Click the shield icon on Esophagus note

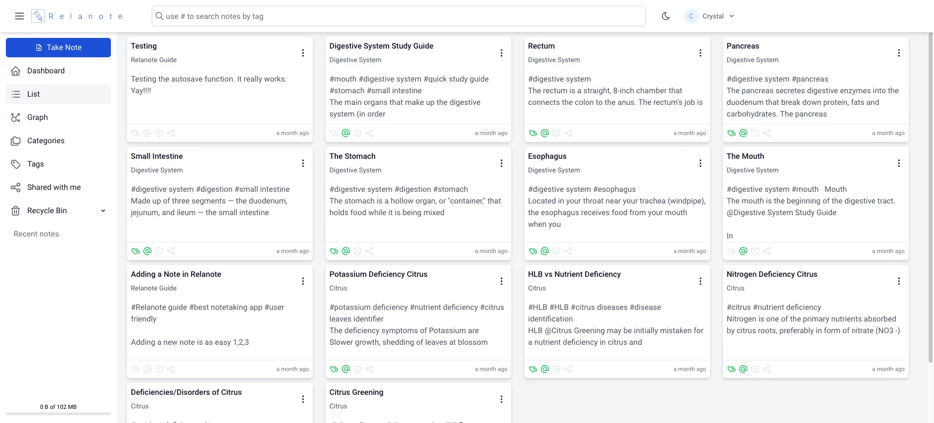557,251
